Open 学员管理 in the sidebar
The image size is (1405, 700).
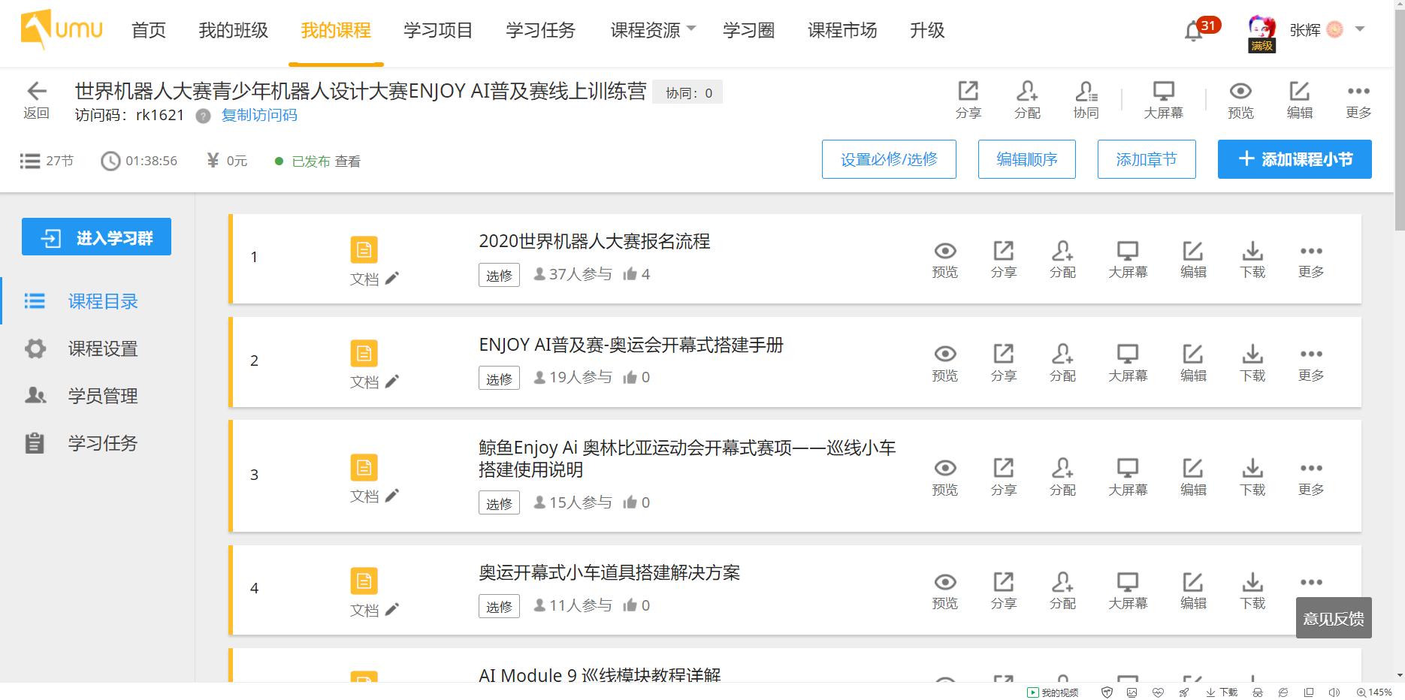(x=103, y=396)
